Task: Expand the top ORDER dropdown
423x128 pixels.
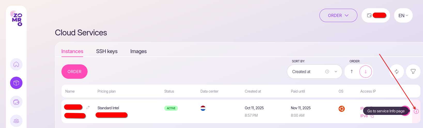Action: coord(338,15)
